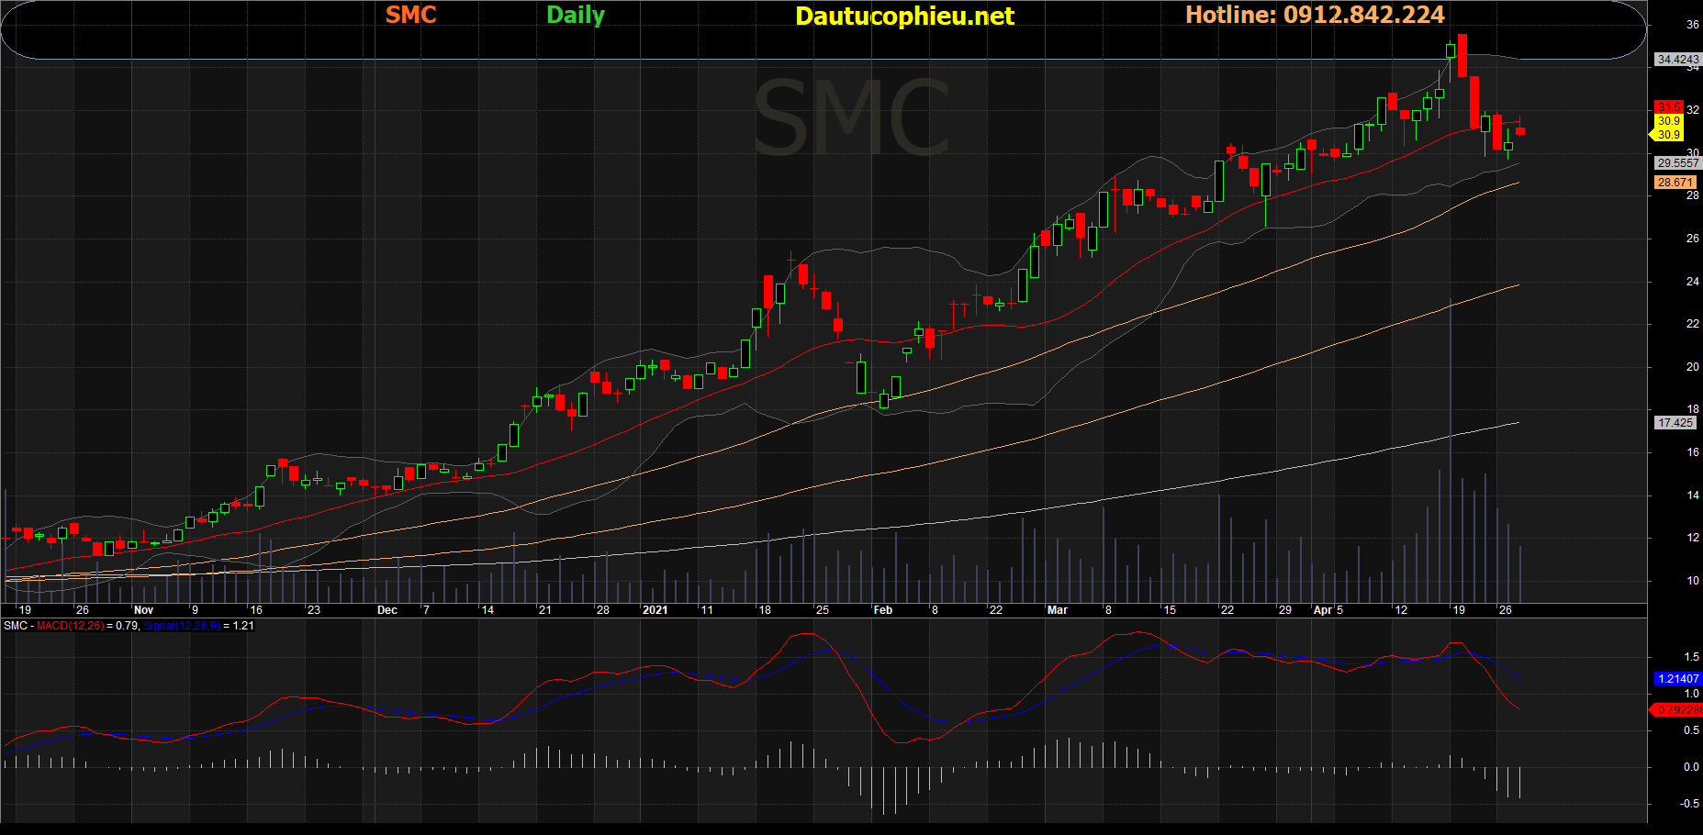Image resolution: width=1703 pixels, height=835 pixels.
Task: Select the orange 28.671 price tag
Action: tap(1675, 183)
